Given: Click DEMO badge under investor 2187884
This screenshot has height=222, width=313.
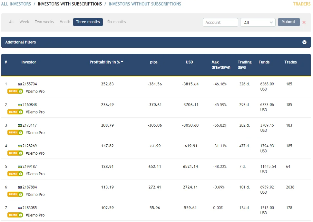Looking at the screenshot, I should coord(15,194).
